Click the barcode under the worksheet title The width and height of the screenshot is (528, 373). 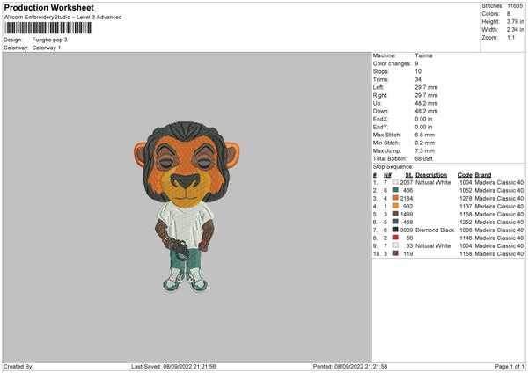[48, 28]
